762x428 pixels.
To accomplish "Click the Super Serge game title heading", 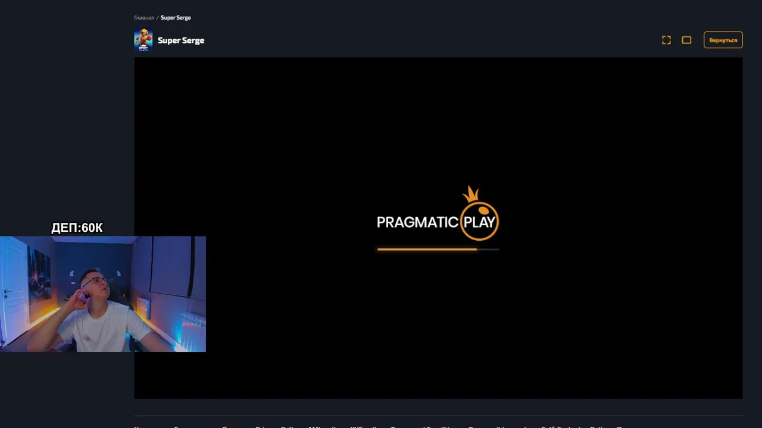I will [x=181, y=40].
